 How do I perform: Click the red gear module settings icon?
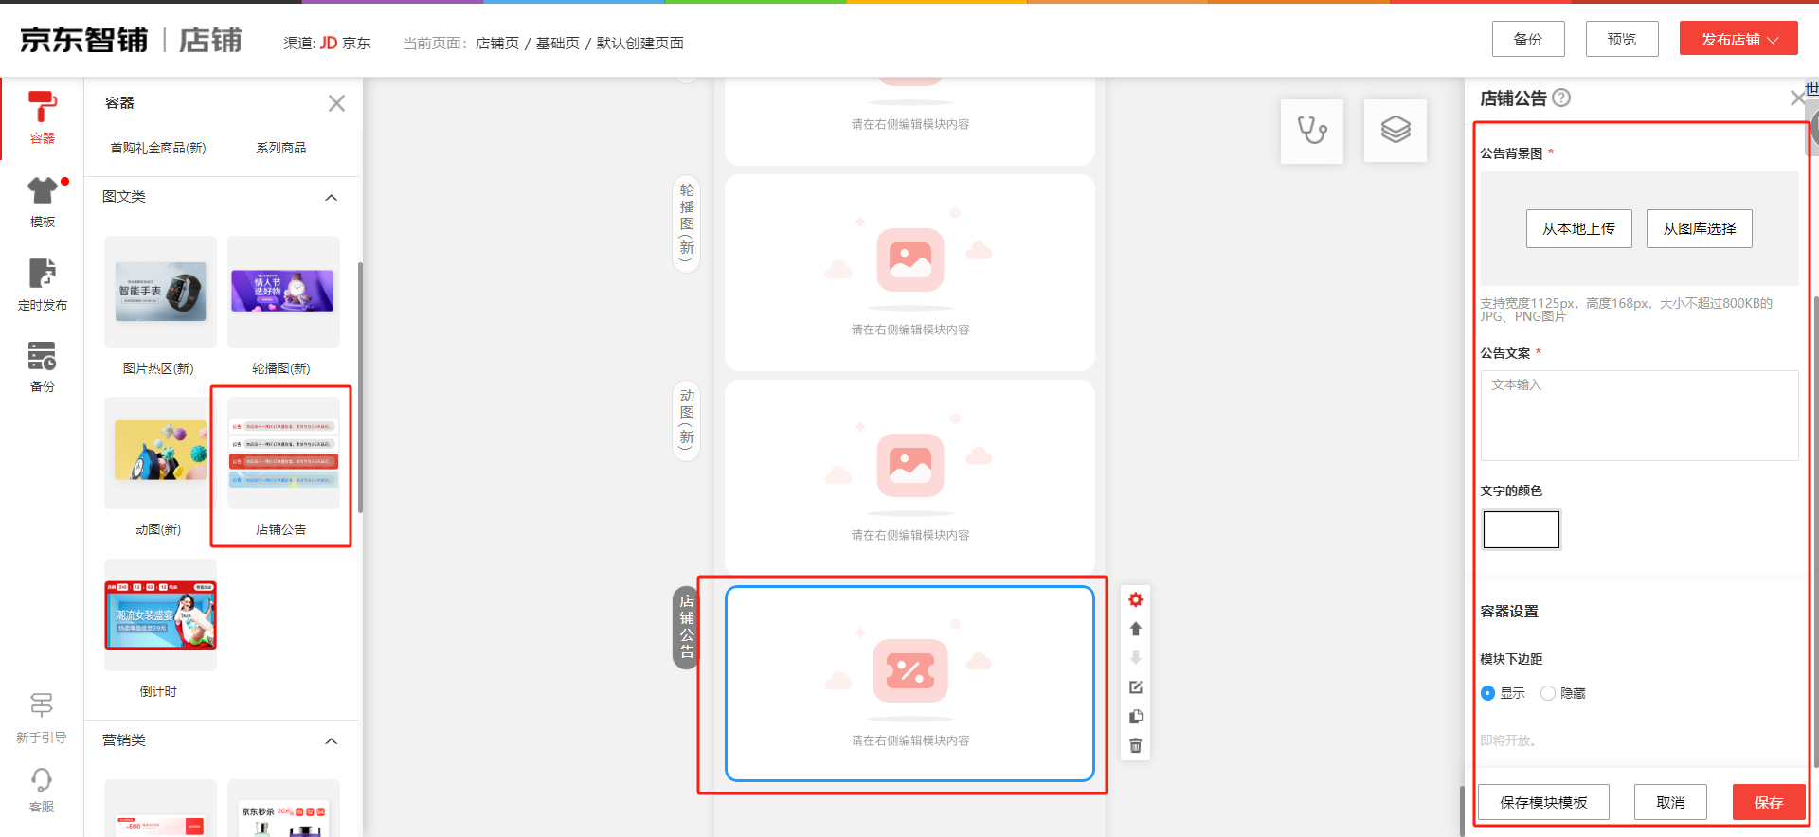tap(1135, 599)
